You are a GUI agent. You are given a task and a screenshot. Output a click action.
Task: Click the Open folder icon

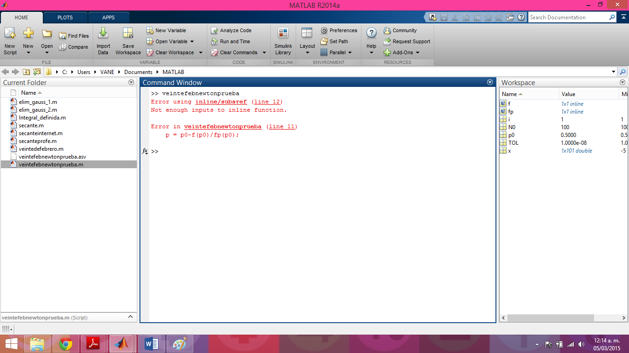(x=47, y=34)
